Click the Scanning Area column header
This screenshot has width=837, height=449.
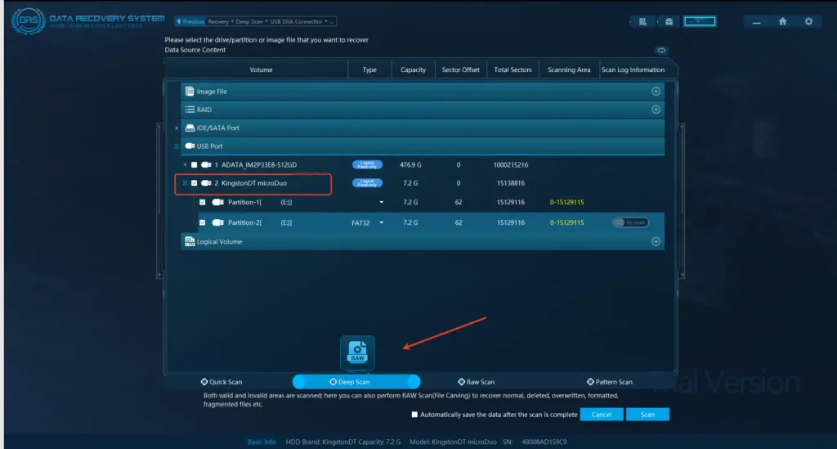[x=569, y=70]
